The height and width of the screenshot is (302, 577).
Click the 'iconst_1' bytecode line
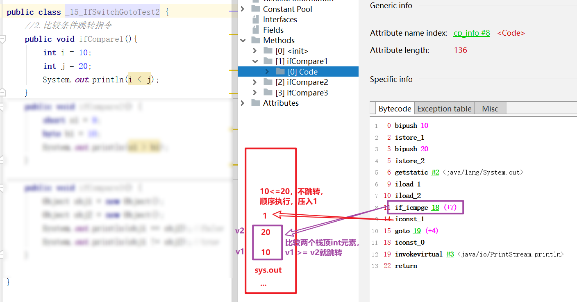coord(409,219)
